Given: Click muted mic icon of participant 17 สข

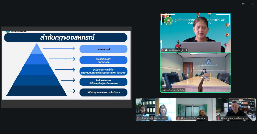Looking at the screenshot, I should click(137, 118).
